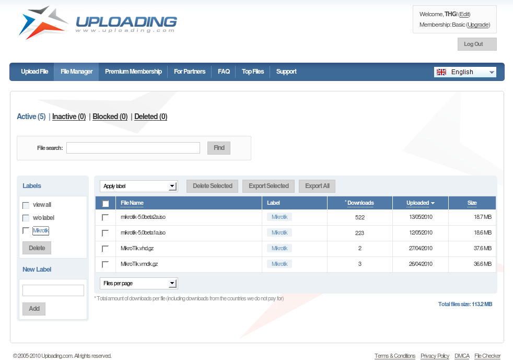Click the Mikrotik label link in sidebar

[41, 230]
